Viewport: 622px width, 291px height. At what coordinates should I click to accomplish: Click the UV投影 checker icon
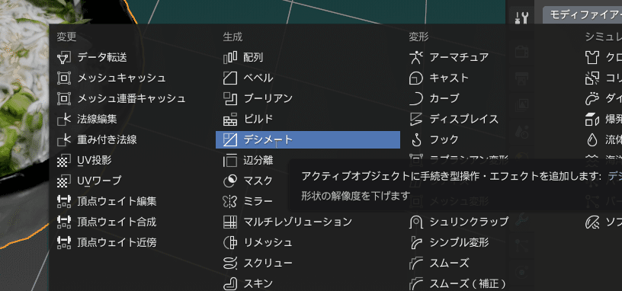point(63,160)
